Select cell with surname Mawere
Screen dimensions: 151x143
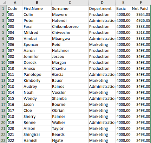click(70, 14)
